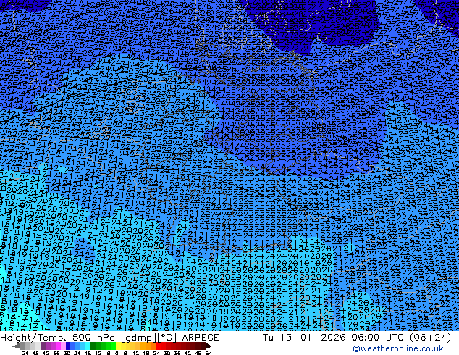Click the '30' value under the red shades
459x355 pixels.
[167, 354]
